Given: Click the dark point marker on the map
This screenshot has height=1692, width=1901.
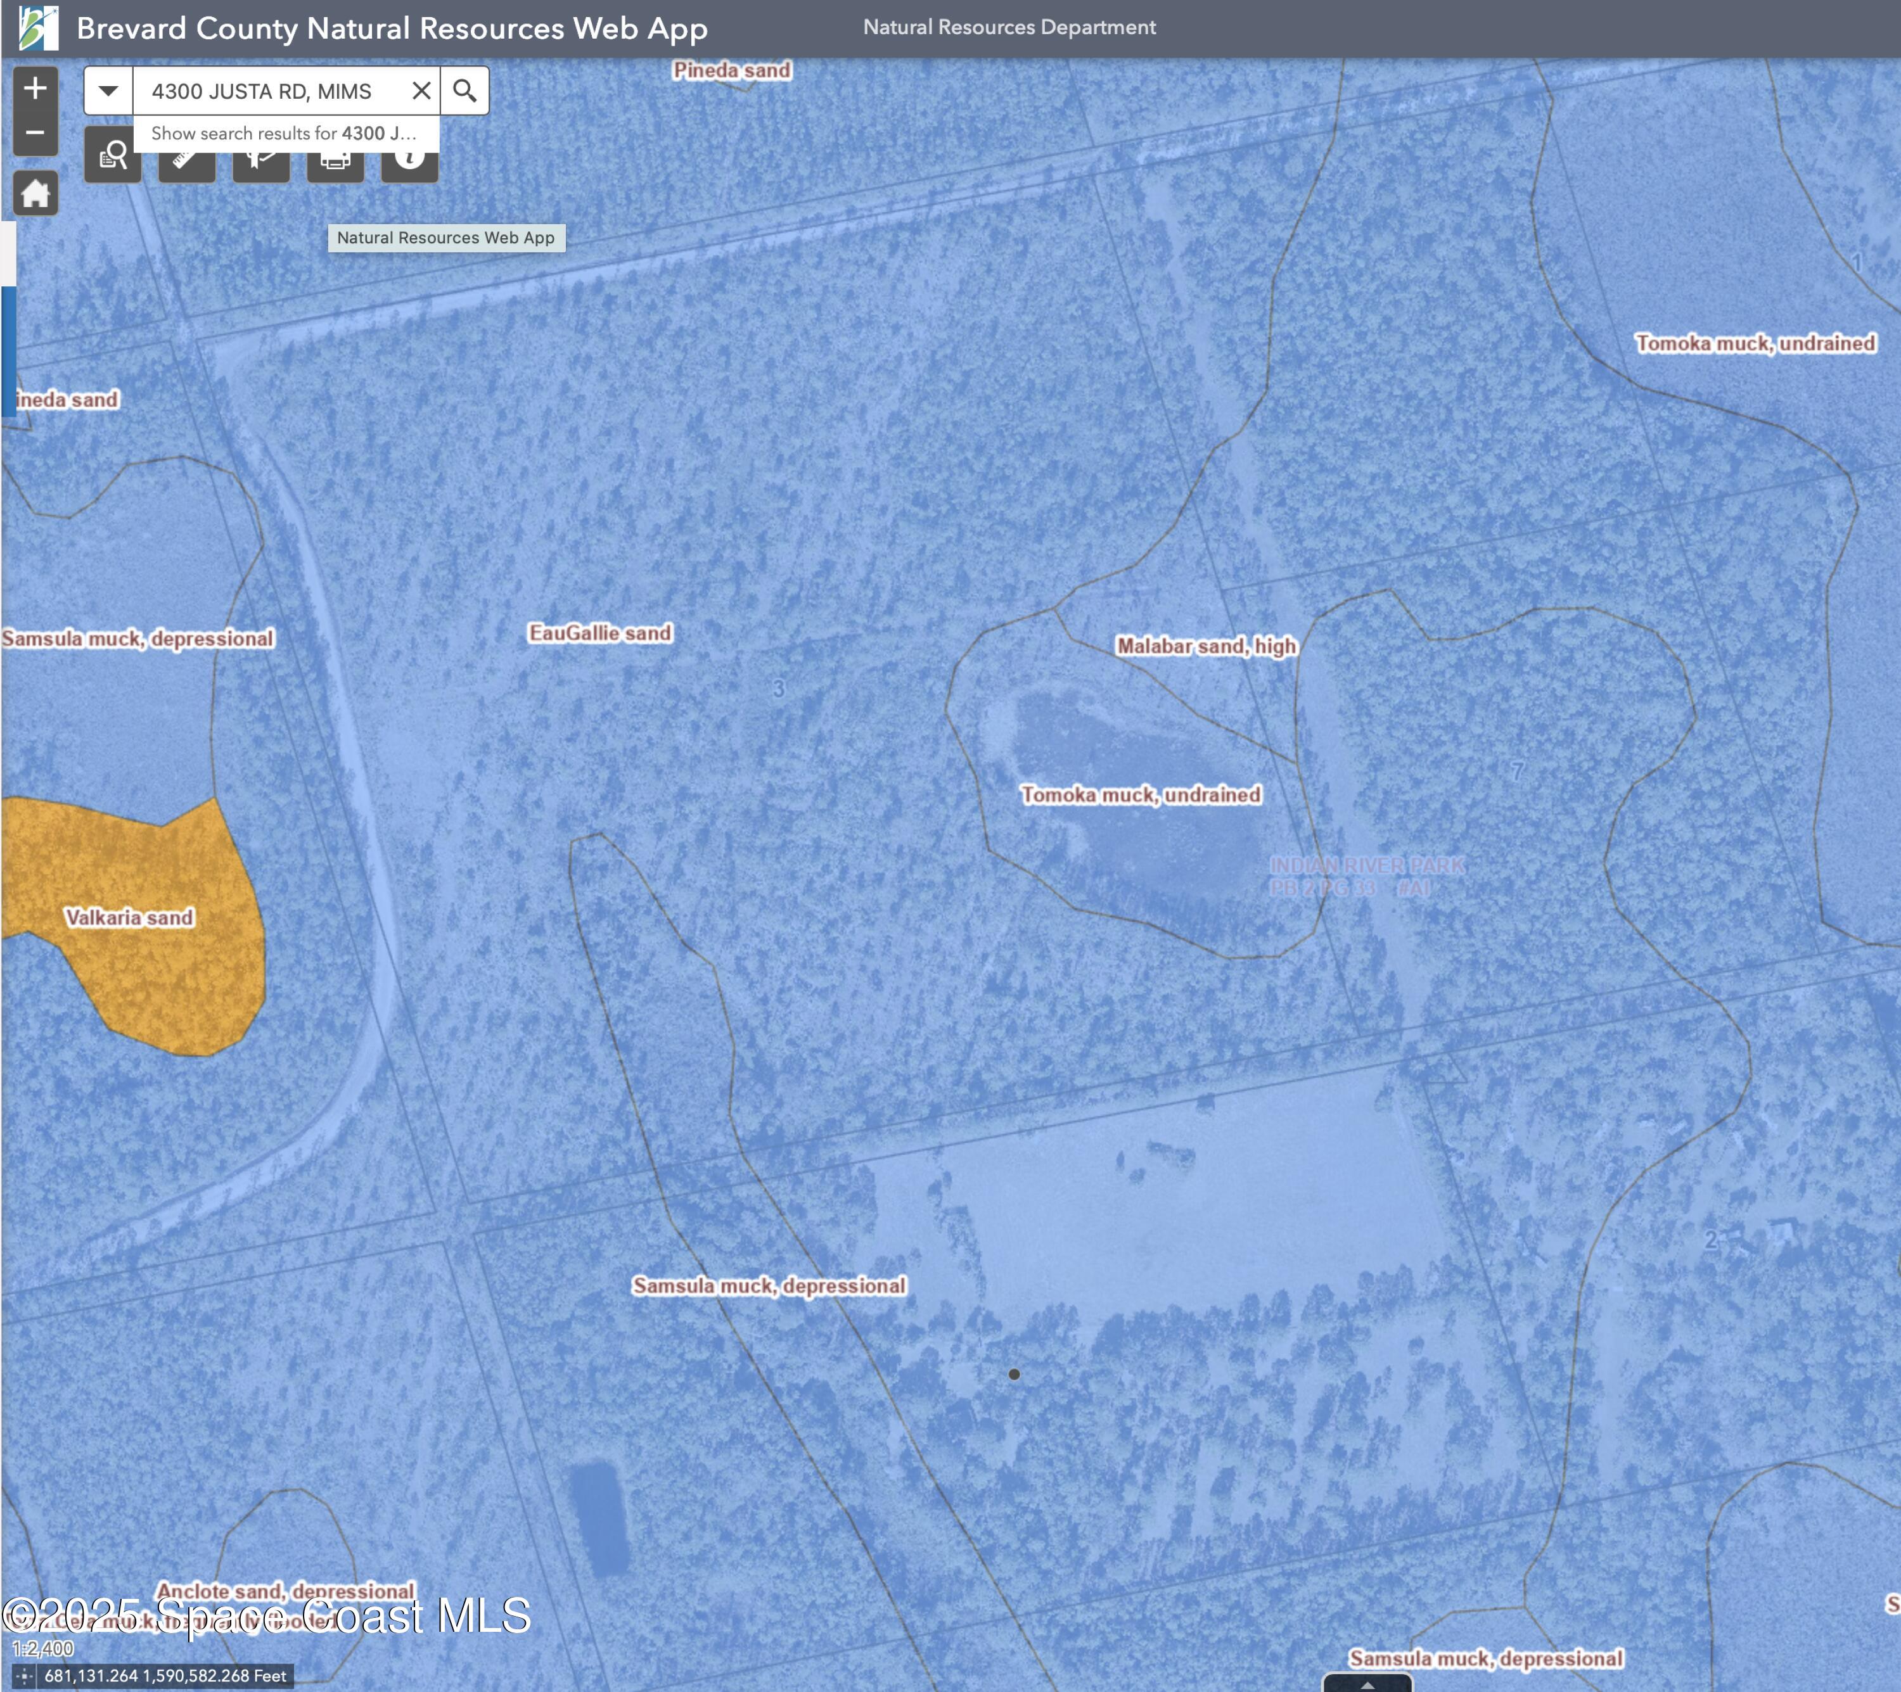Looking at the screenshot, I should point(1014,1374).
